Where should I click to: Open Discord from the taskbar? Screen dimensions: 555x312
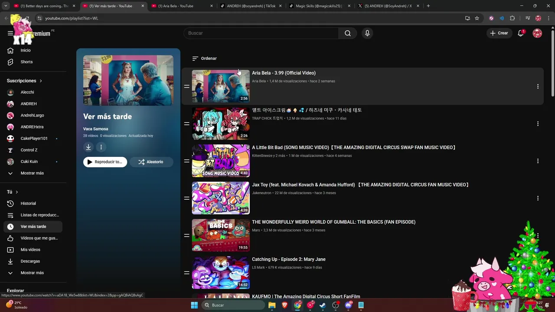348,305
